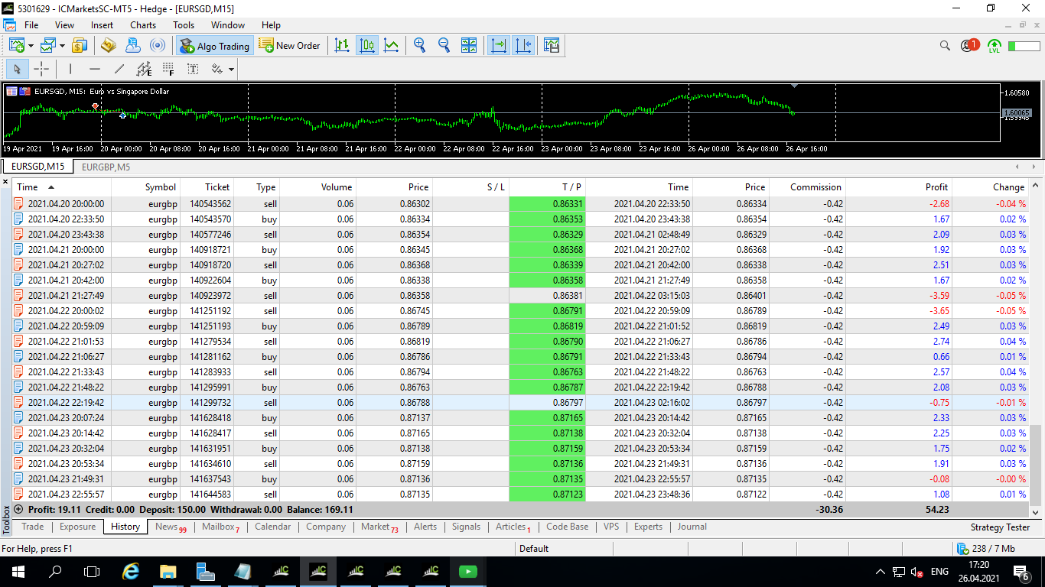This screenshot has width=1045, height=587.
Task: Tile chart windows with the grid icon
Action: [469, 46]
